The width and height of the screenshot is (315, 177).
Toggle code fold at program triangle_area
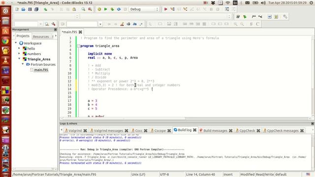(79, 46)
